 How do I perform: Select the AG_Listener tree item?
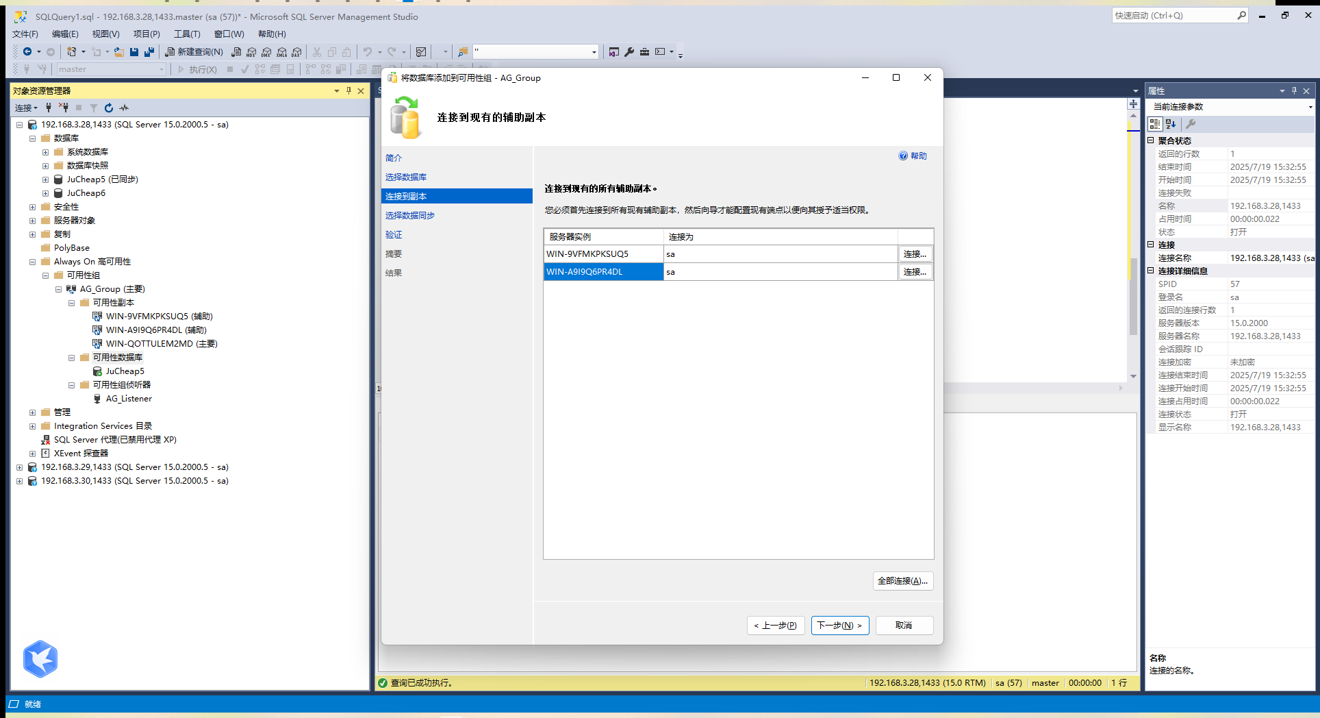[x=129, y=399]
